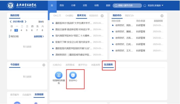Open the 数据 navigation menu

(108, 5)
